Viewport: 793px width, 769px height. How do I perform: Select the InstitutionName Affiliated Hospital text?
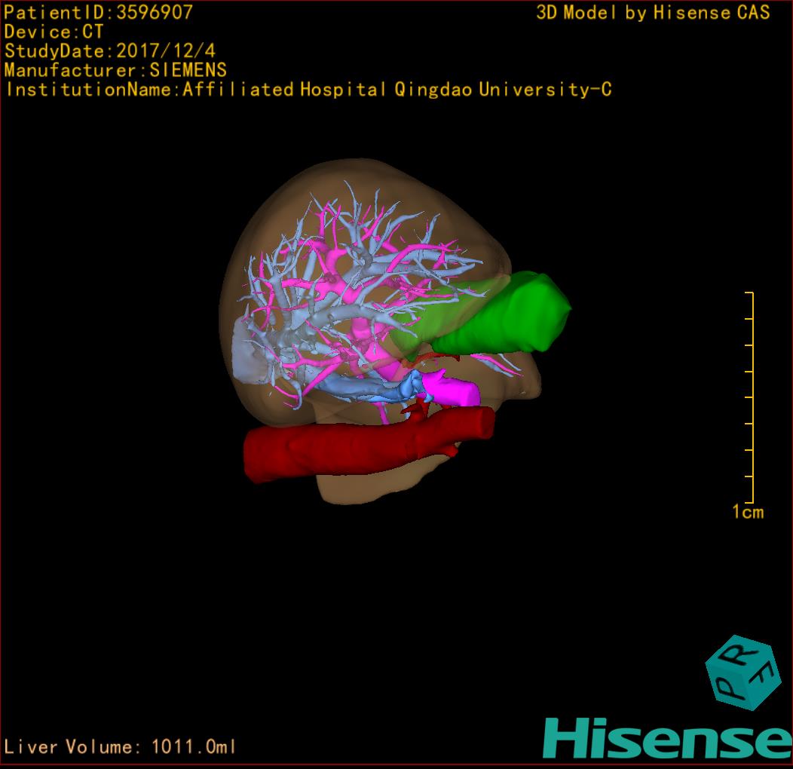(308, 90)
